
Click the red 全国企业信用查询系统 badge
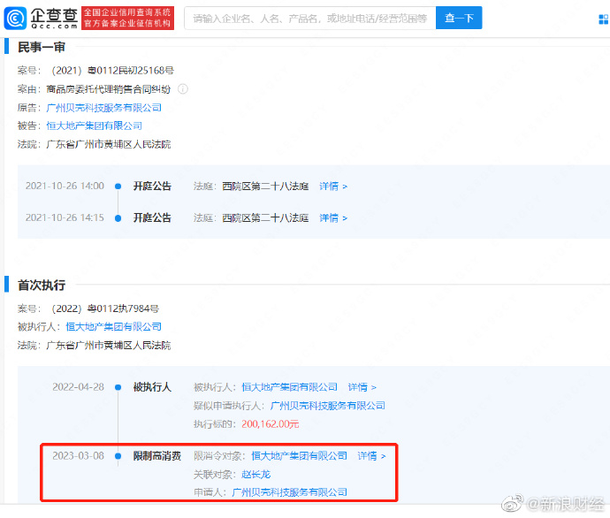click(x=127, y=18)
